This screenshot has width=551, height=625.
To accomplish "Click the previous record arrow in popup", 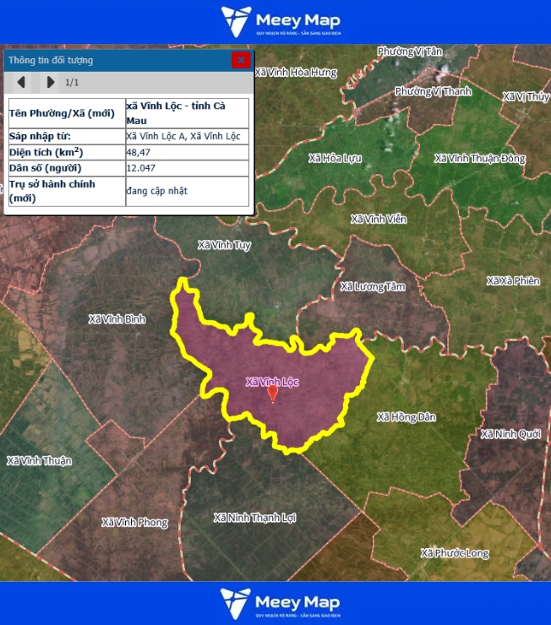I will pos(21,82).
